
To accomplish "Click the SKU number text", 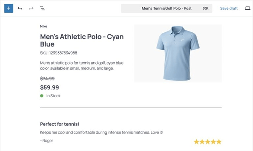I will coord(59,53).
